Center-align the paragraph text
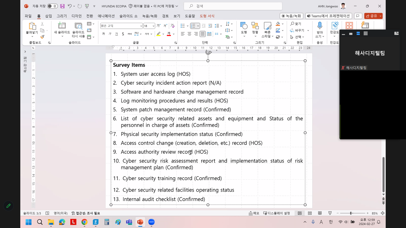 189,34
